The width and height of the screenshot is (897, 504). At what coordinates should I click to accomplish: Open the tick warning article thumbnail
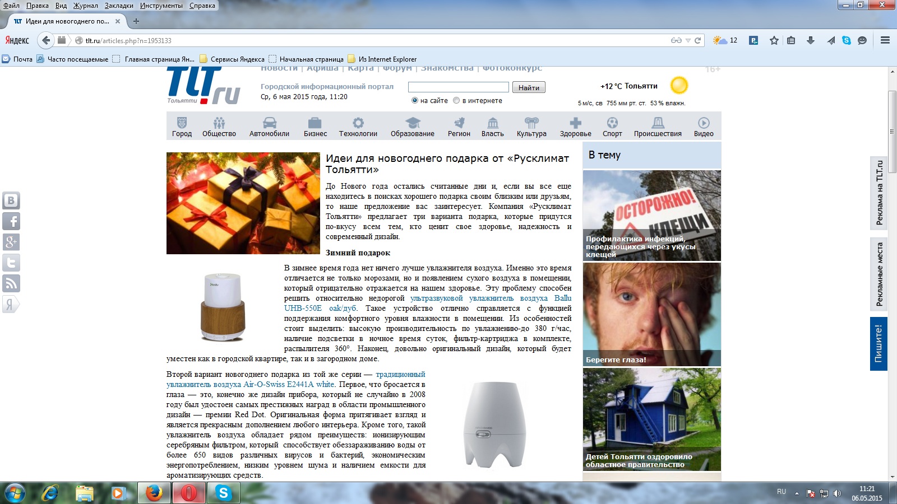pos(652,216)
